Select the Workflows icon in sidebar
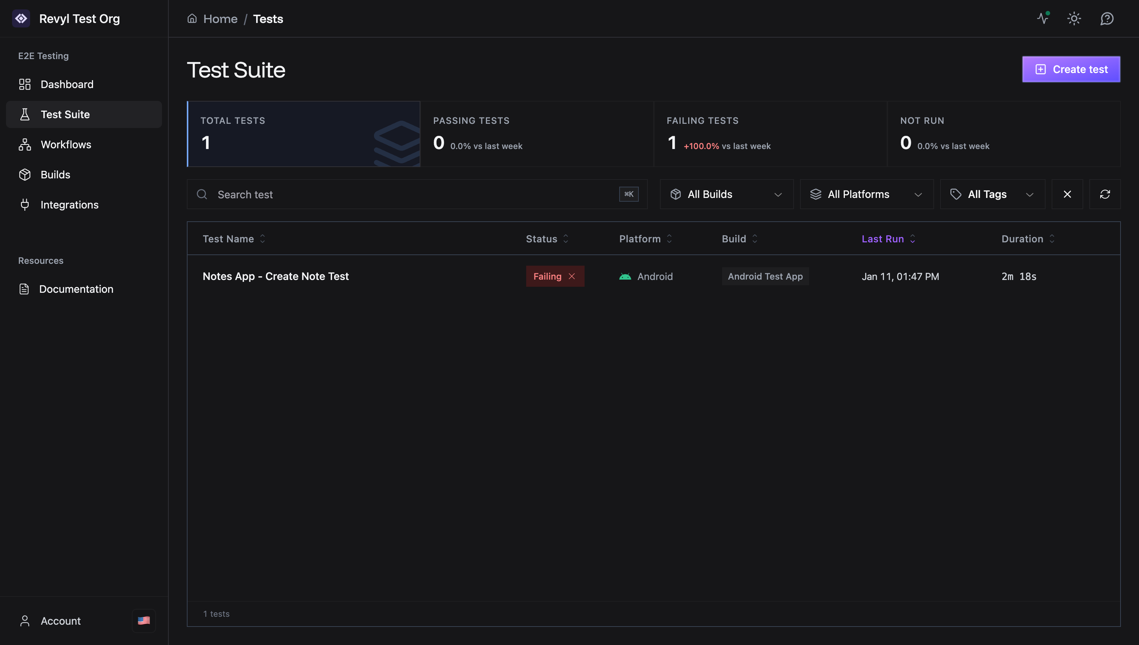This screenshot has height=645, width=1139. pyautogui.click(x=25, y=145)
